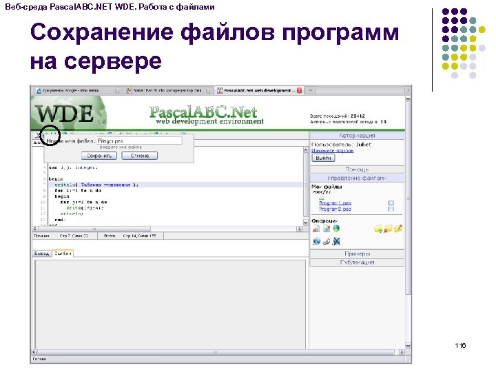
Task: Click the code editor's horizontal scrollbar thumb
Action: pos(94,229)
